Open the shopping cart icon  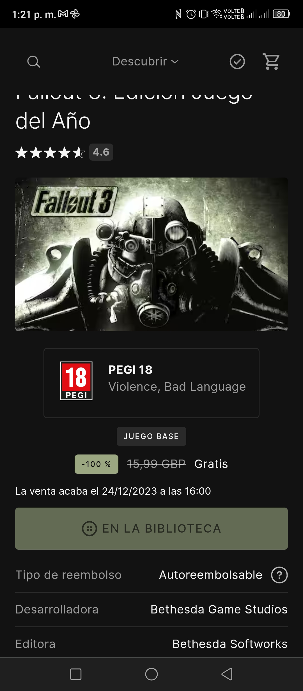271,62
